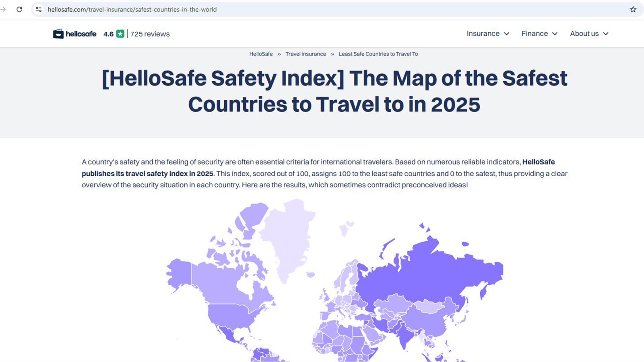Open the site information icon in the address bar
644x362 pixels.
click(39, 9)
